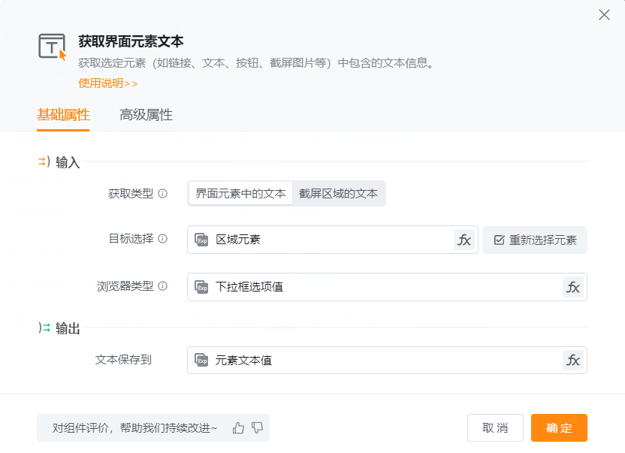Viewport: 625px width, 453px height.
Task: Switch to the 基础属性 tab
Action: [x=63, y=116]
